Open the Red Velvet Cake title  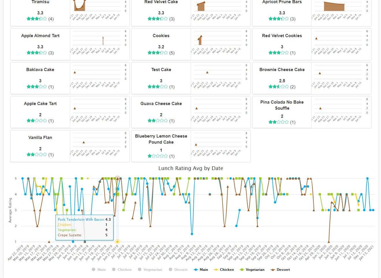[x=161, y=2]
